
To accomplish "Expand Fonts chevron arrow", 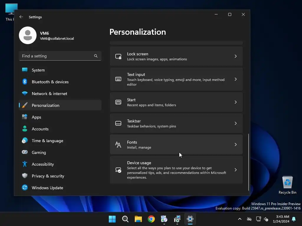I will 236,144.
